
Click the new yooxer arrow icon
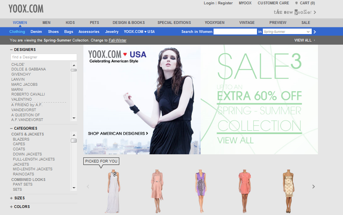315,12
